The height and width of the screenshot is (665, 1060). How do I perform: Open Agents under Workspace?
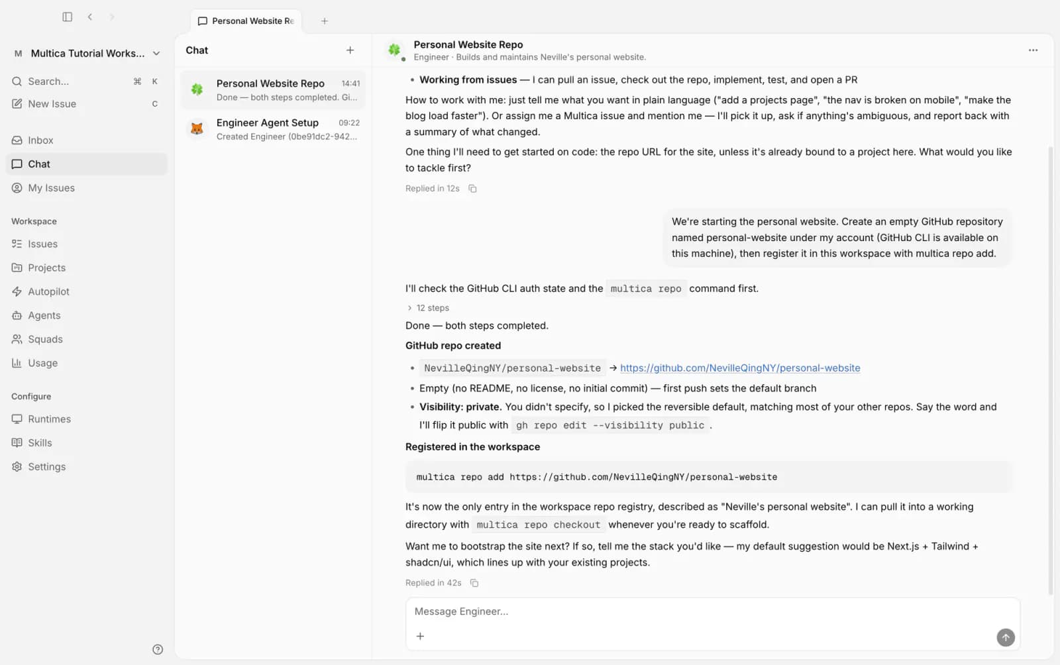[x=87, y=315]
